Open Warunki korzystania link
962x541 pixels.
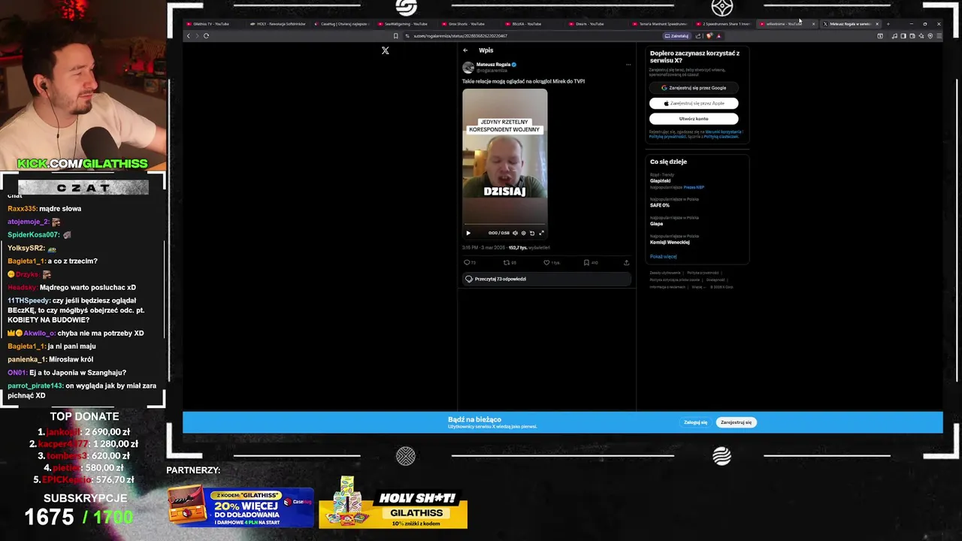click(x=724, y=131)
